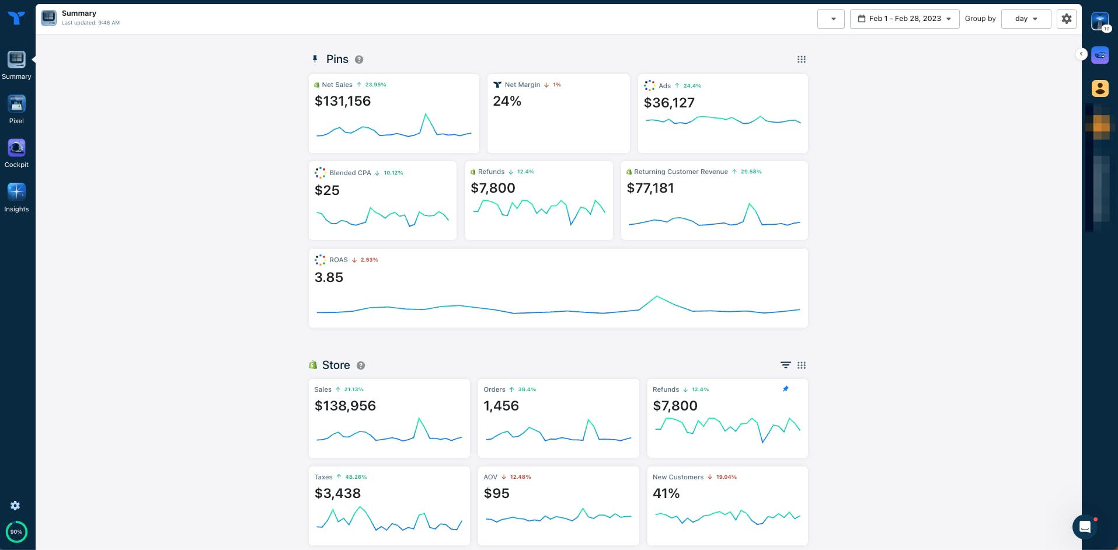Click the Triple Whale logo top left
1118x550 pixels.
pyautogui.click(x=17, y=18)
